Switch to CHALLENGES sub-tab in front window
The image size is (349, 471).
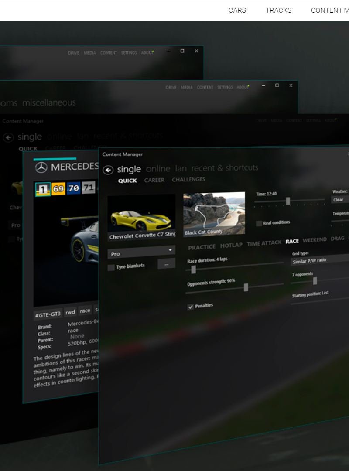[x=188, y=179]
